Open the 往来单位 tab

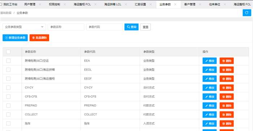click(215, 4)
